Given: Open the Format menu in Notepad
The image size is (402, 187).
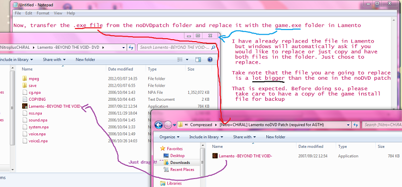Looking at the screenshot, I should pos(43,13).
